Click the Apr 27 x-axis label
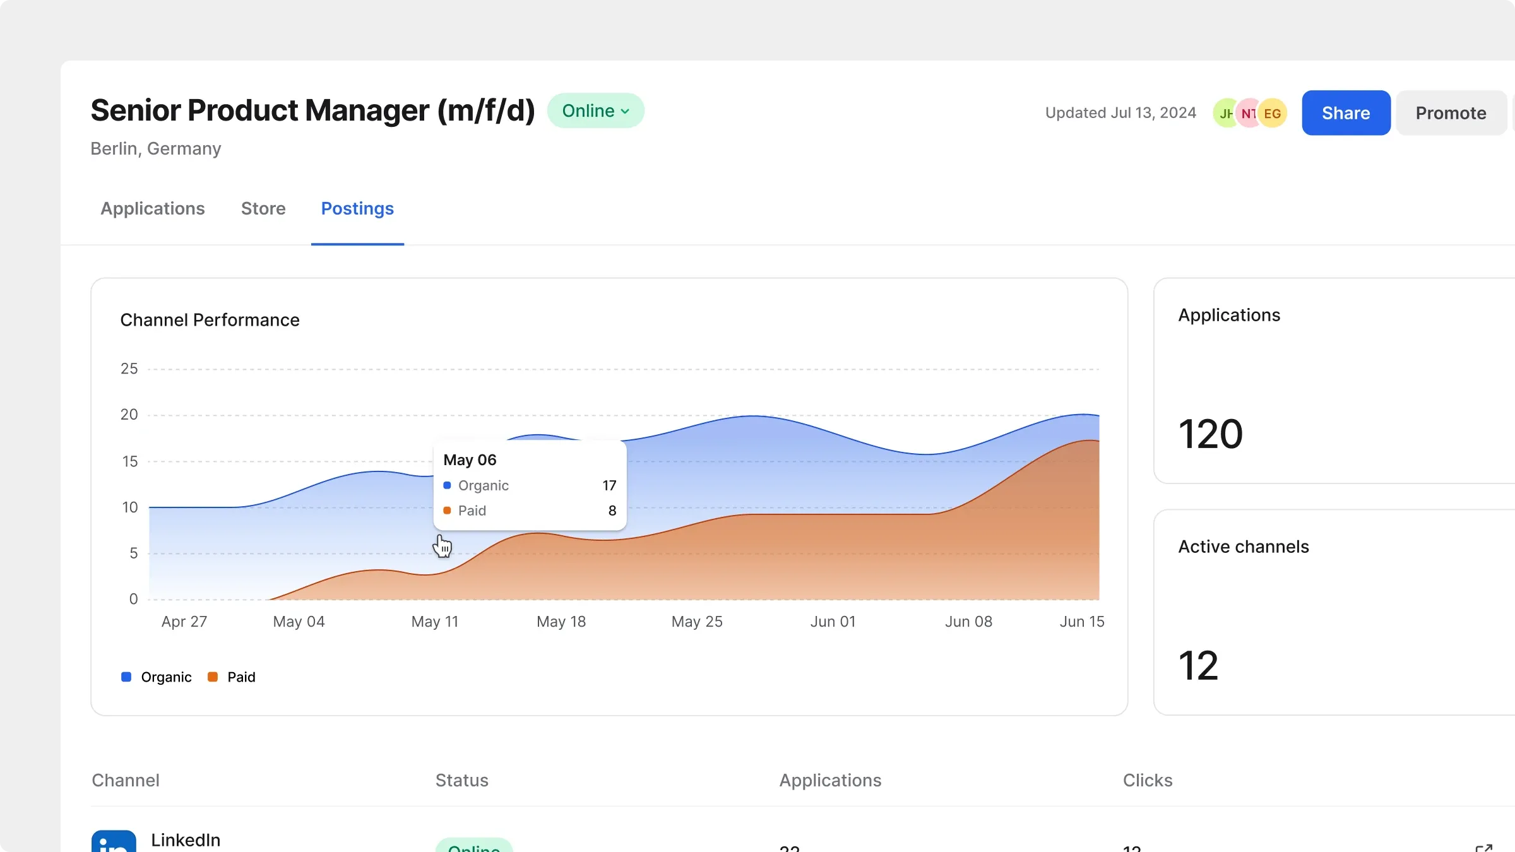Screen dimensions: 1515x852 click(184, 622)
